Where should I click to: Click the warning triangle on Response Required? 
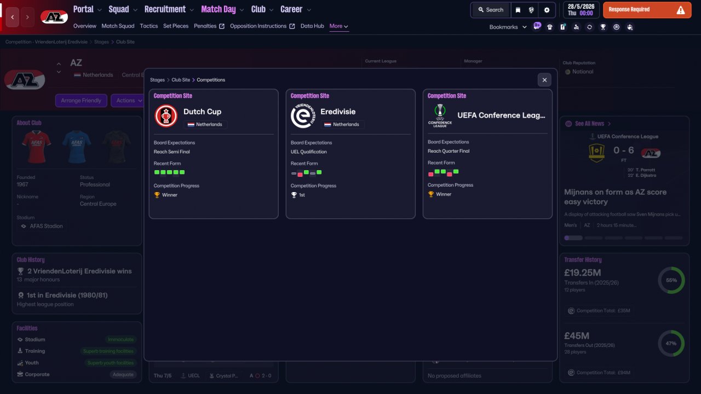pos(681,10)
